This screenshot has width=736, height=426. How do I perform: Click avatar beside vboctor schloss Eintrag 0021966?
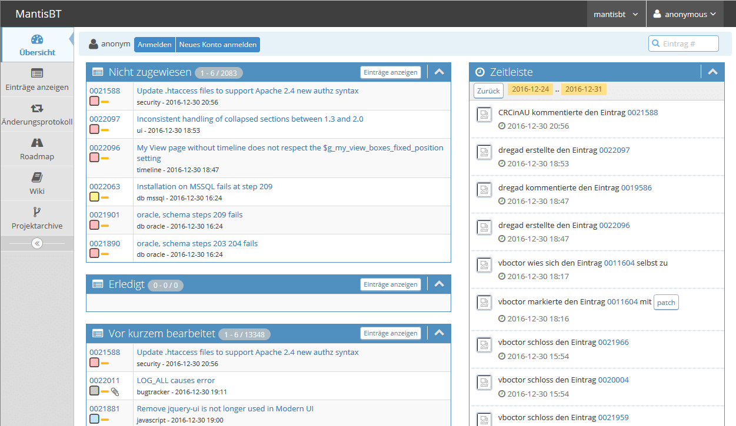pos(484,345)
